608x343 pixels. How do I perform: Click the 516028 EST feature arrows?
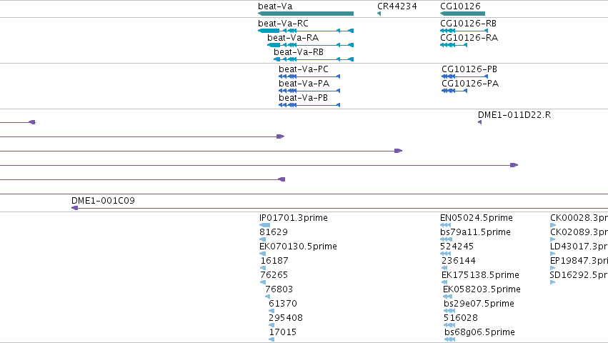pos(450,325)
